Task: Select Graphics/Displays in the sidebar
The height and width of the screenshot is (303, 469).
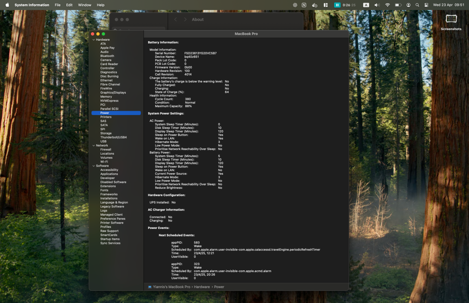Action: coord(113,93)
